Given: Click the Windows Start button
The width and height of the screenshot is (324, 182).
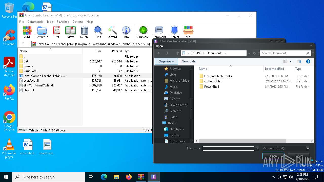Looking at the screenshot, I should [6, 177].
